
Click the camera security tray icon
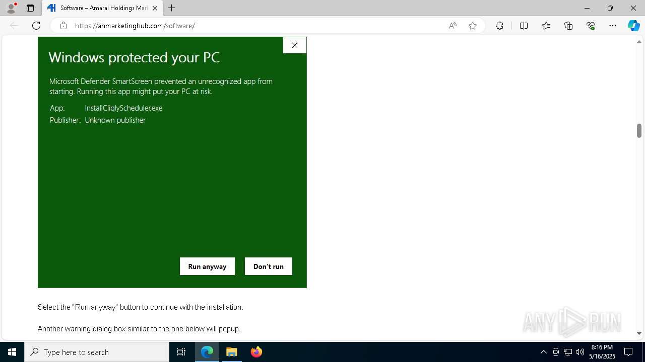click(556, 352)
